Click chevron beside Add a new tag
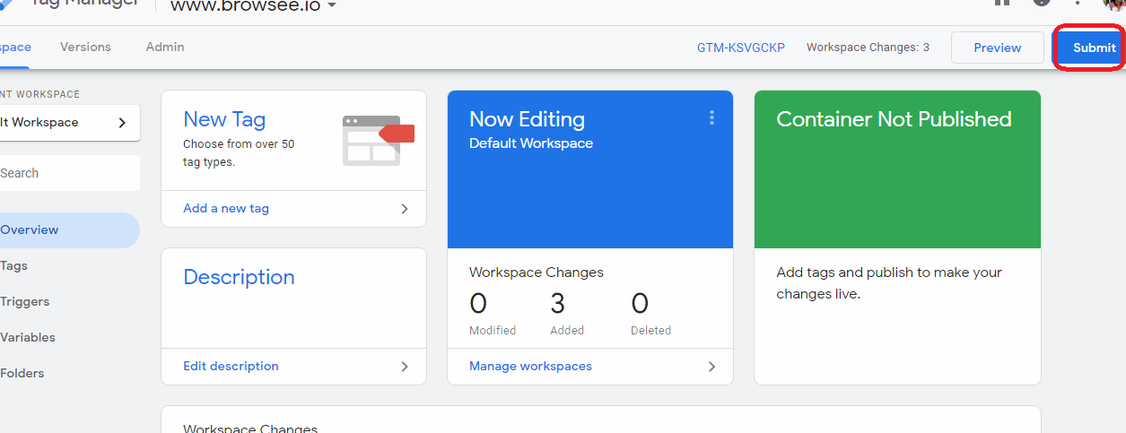 pyautogui.click(x=405, y=209)
